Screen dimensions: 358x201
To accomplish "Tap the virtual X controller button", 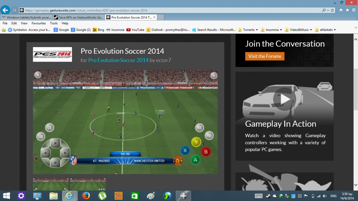I will (x=185, y=150).
